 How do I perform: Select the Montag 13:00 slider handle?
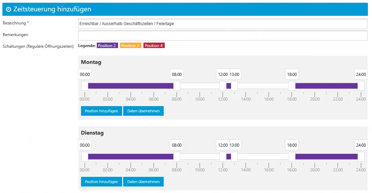234,86
